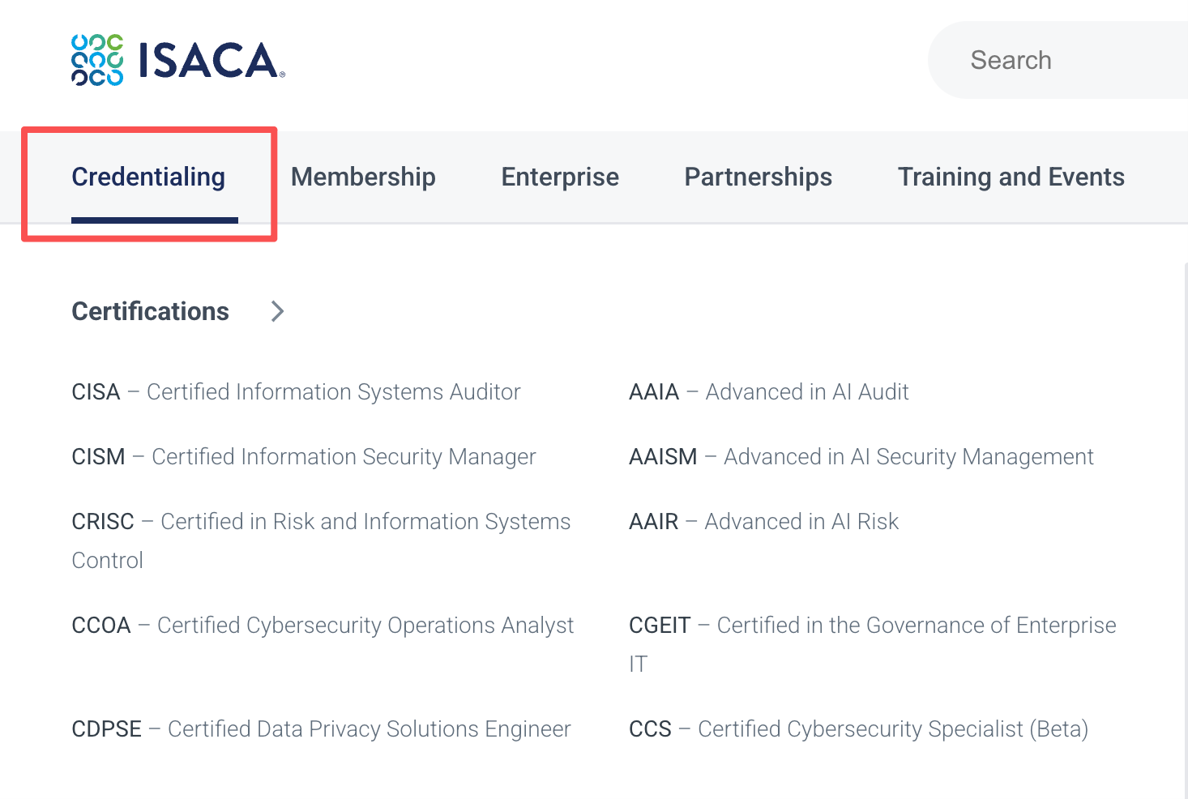
Task: Open AAIA Advanced in AI Audit
Action: click(x=769, y=392)
